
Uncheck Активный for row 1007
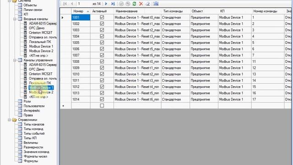[x=102, y=55]
